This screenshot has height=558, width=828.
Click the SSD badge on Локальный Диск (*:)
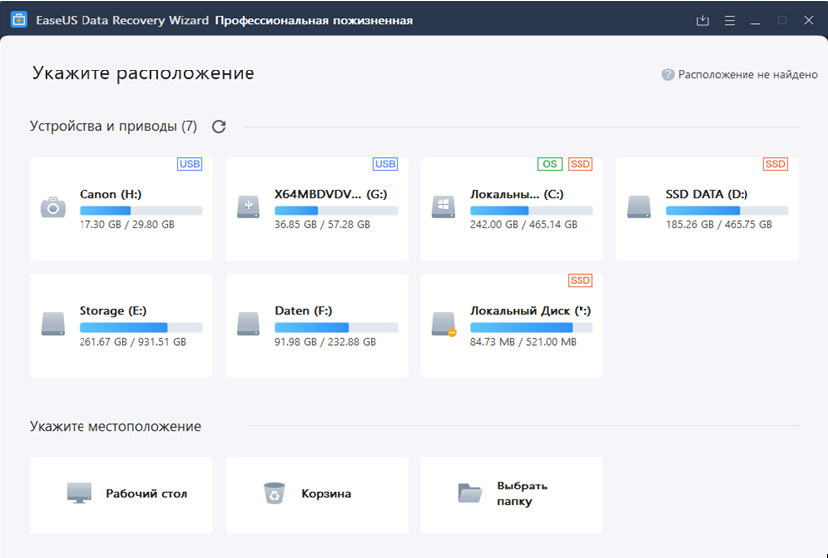click(x=580, y=281)
